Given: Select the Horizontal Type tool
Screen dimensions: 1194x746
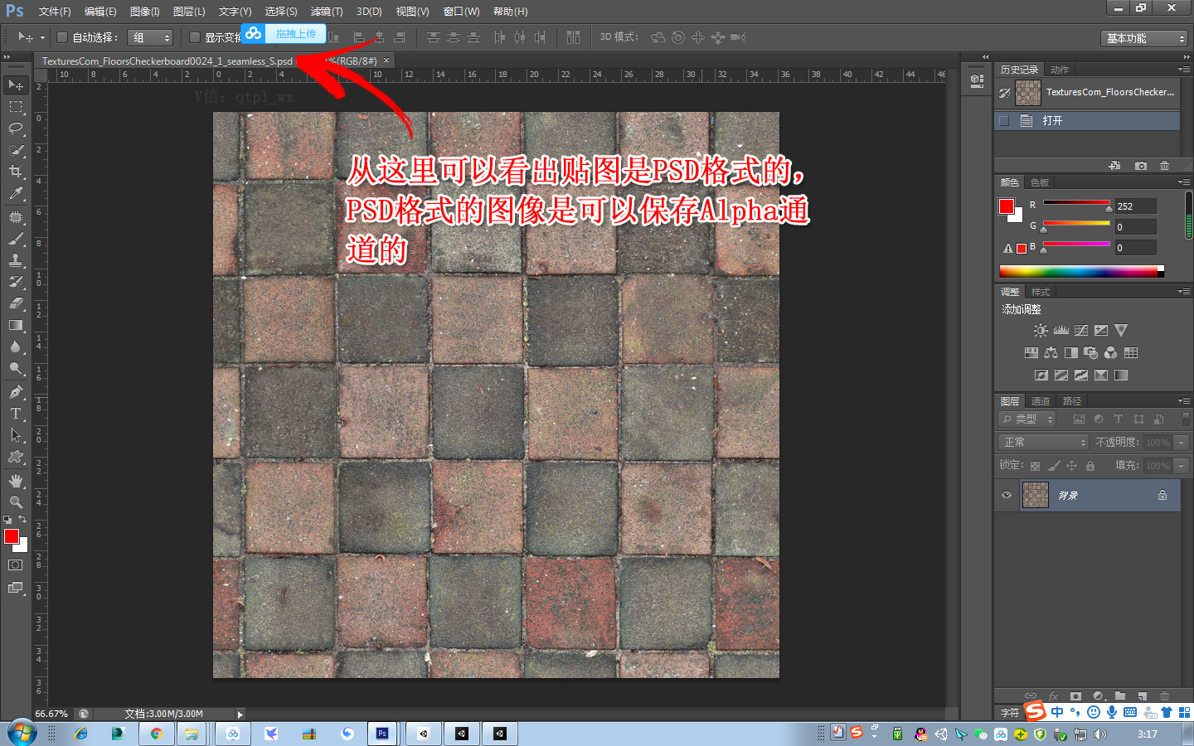Looking at the screenshot, I should tap(16, 414).
